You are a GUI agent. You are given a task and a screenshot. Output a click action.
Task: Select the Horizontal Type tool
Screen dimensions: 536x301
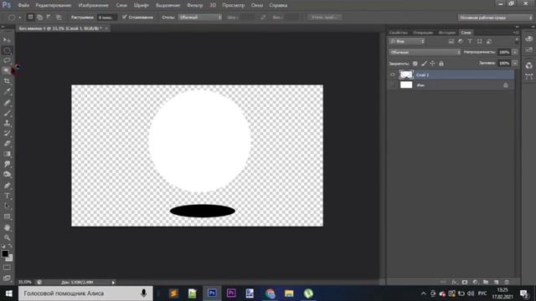(x=7, y=196)
